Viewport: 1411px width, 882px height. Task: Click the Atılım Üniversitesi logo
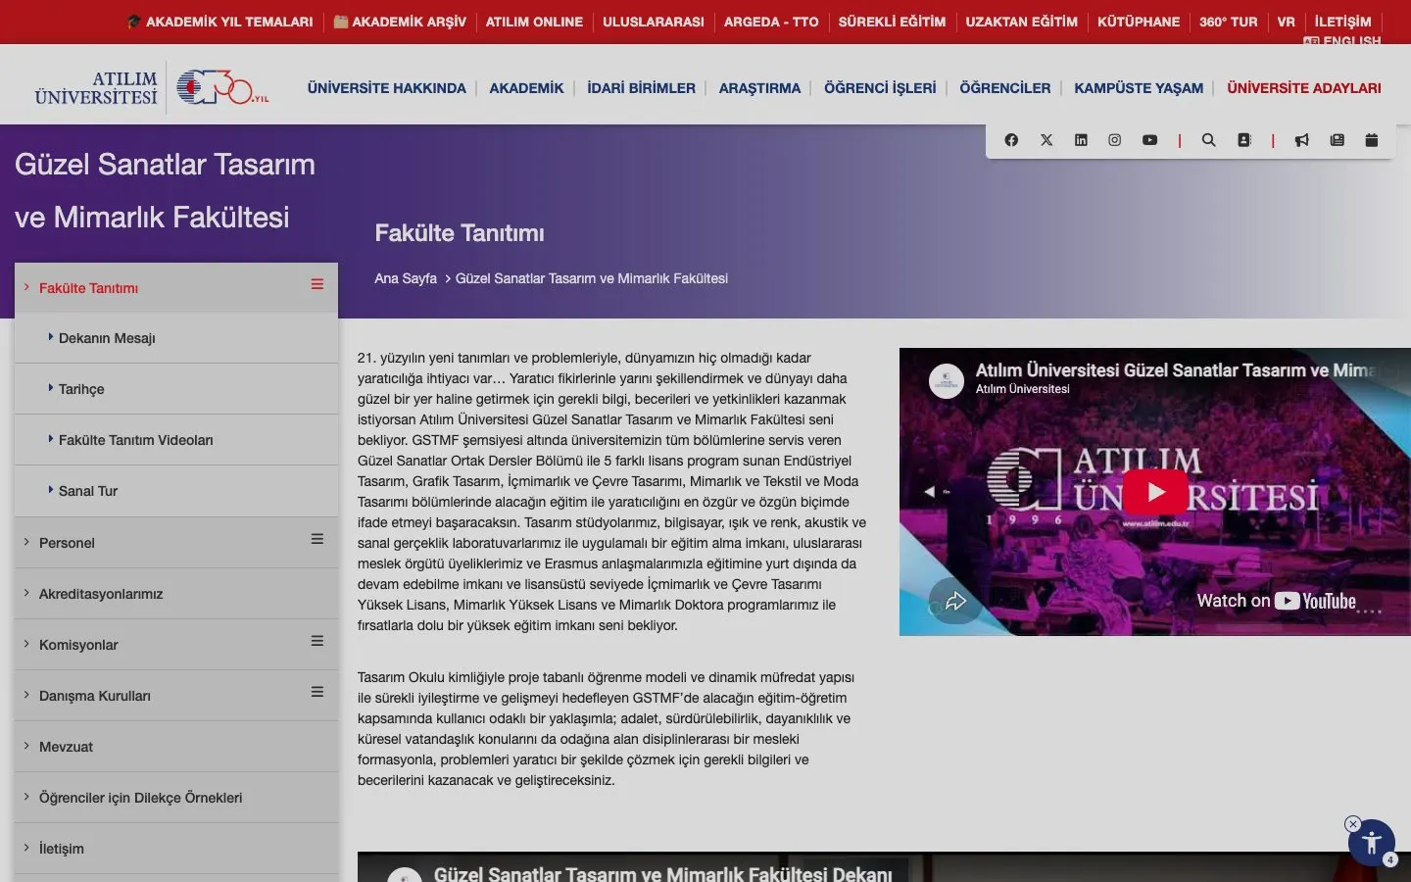pos(96,87)
